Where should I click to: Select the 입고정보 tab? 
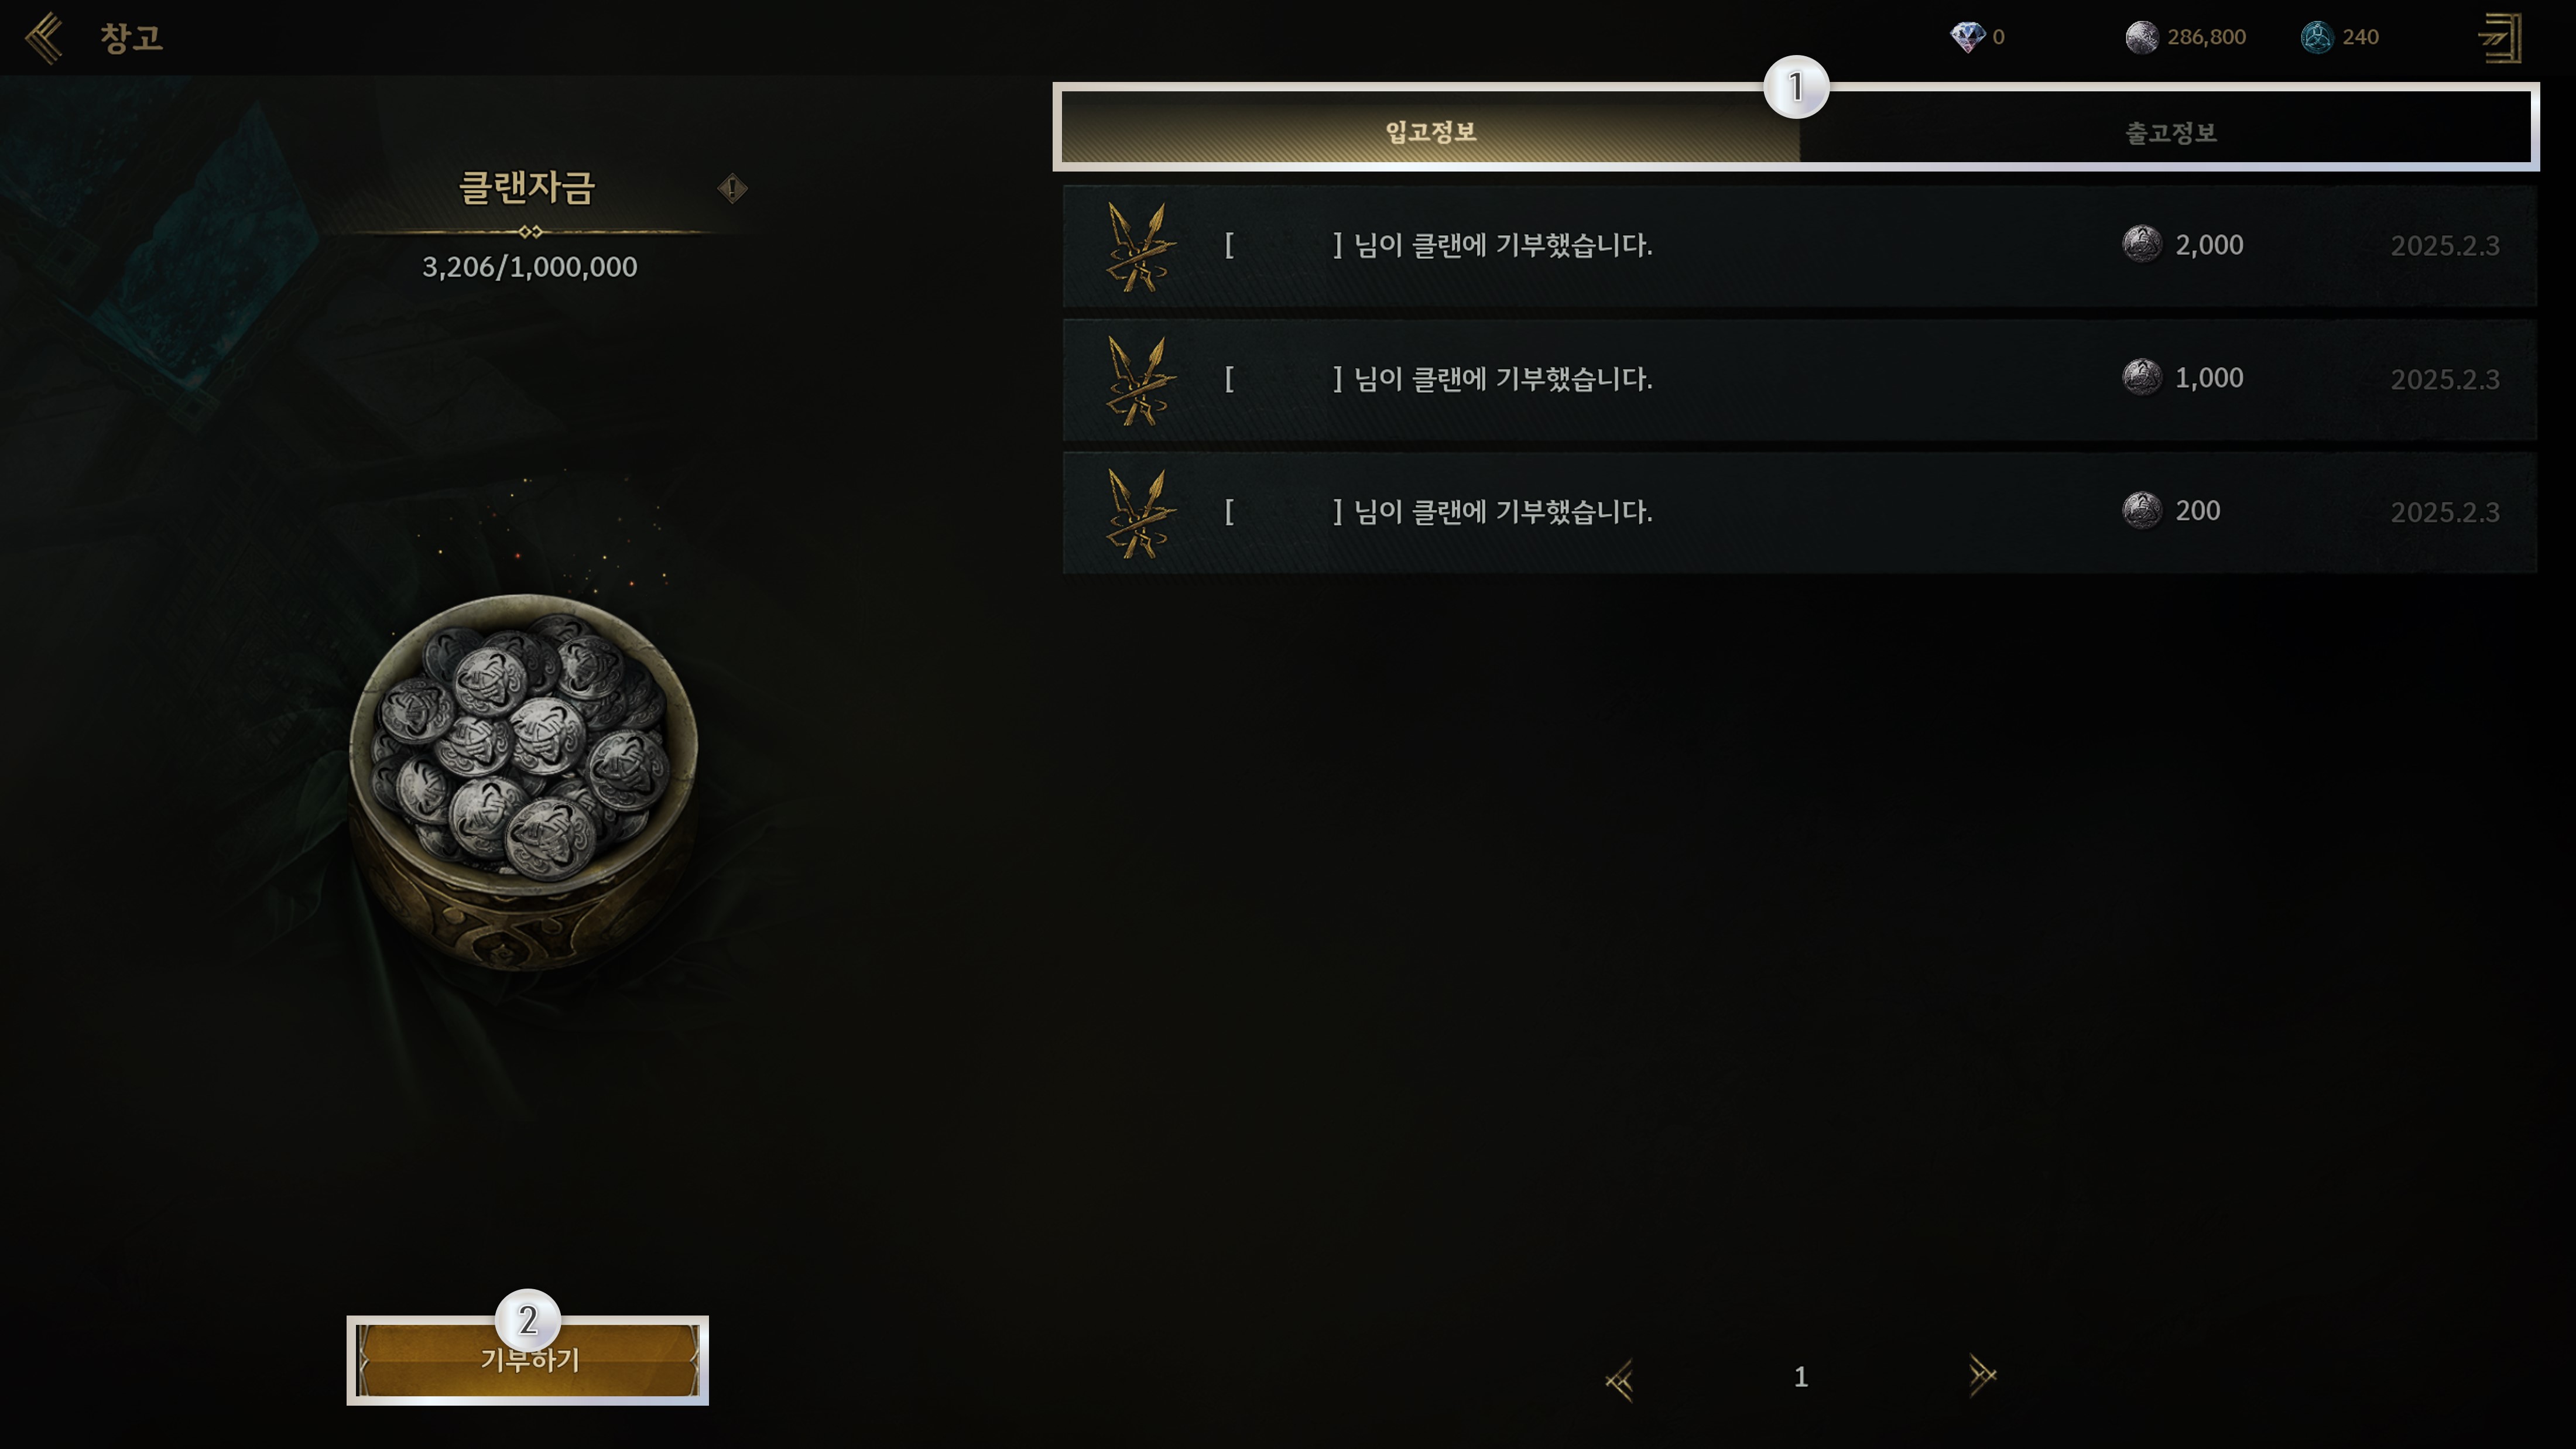click(x=1430, y=131)
